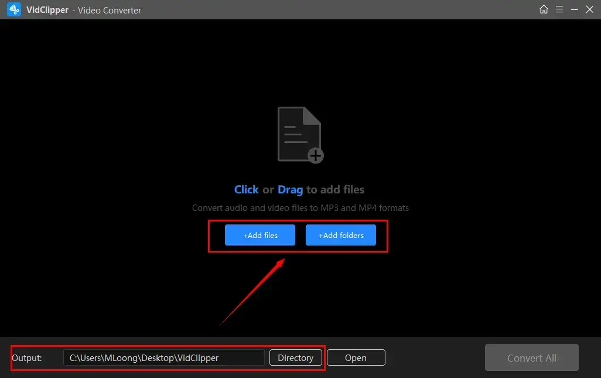Go to the VidClipper home screen icon
Image resolution: width=601 pixels, height=378 pixels.
click(544, 9)
